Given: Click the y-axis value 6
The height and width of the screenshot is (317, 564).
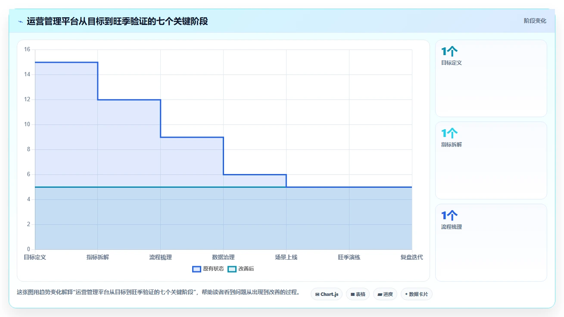Looking at the screenshot, I should pyautogui.click(x=28, y=174).
